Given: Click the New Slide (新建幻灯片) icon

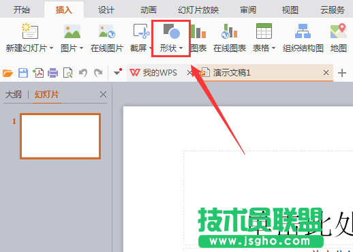Looking at the screenshot, I should 30,31.
